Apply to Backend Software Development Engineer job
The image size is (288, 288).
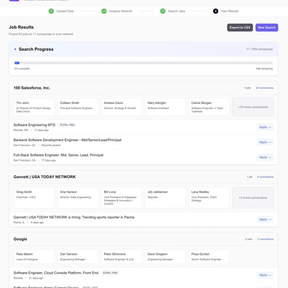265,142
